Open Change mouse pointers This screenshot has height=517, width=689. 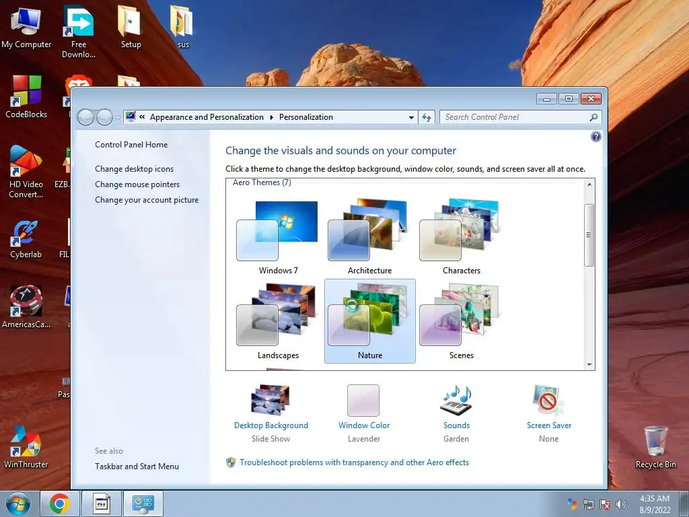pyautogui.click(x=137, y=184)
